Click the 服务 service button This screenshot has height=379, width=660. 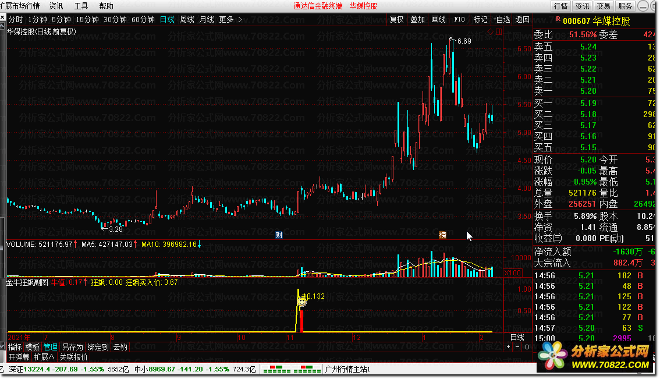[625, 6]
